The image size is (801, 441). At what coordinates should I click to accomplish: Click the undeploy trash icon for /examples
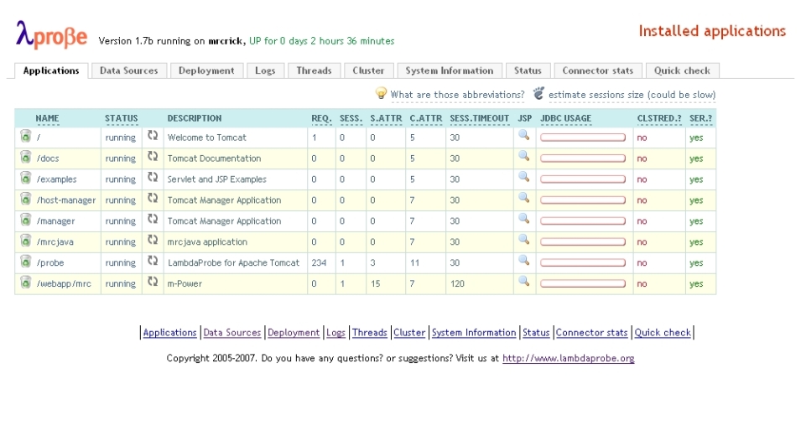(25, 178)
